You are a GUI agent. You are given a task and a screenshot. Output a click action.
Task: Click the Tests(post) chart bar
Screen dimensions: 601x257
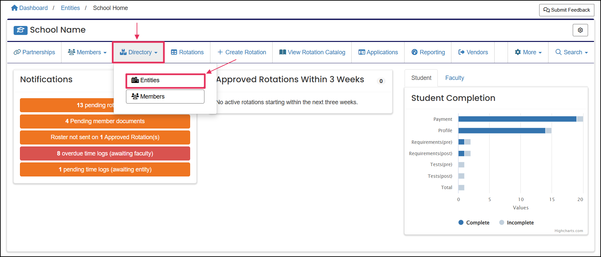(x=461, y=176)
